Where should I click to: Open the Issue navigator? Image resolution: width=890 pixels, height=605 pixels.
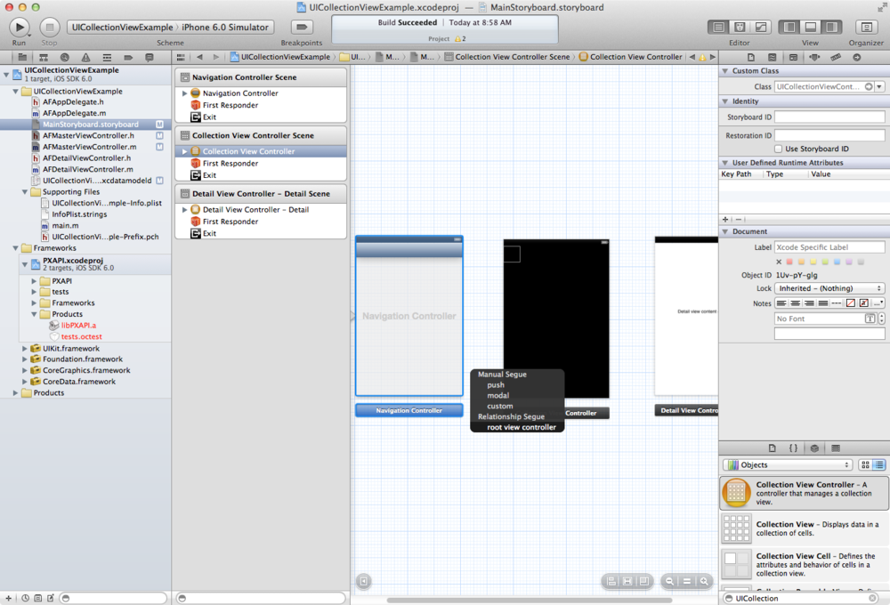pos(84,57)
